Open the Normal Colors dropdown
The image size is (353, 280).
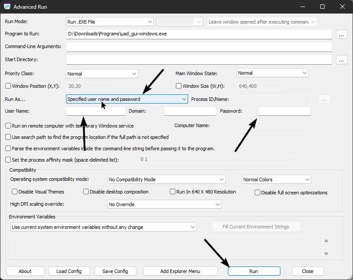(276, 180)
